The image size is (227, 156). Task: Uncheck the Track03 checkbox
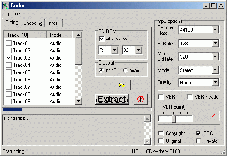click(9, 58)
